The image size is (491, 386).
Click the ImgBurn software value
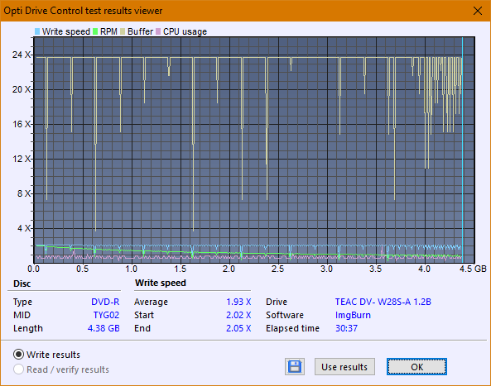point(353,315)
